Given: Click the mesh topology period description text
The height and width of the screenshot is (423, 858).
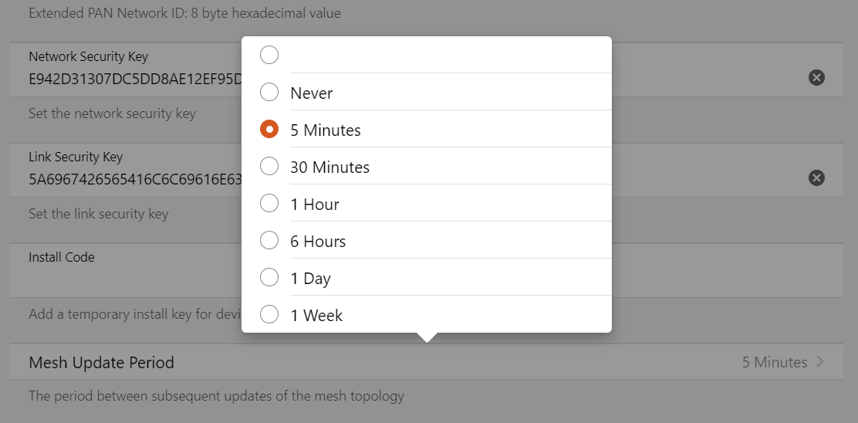Looking at the screenshot, I should point(216,397).
